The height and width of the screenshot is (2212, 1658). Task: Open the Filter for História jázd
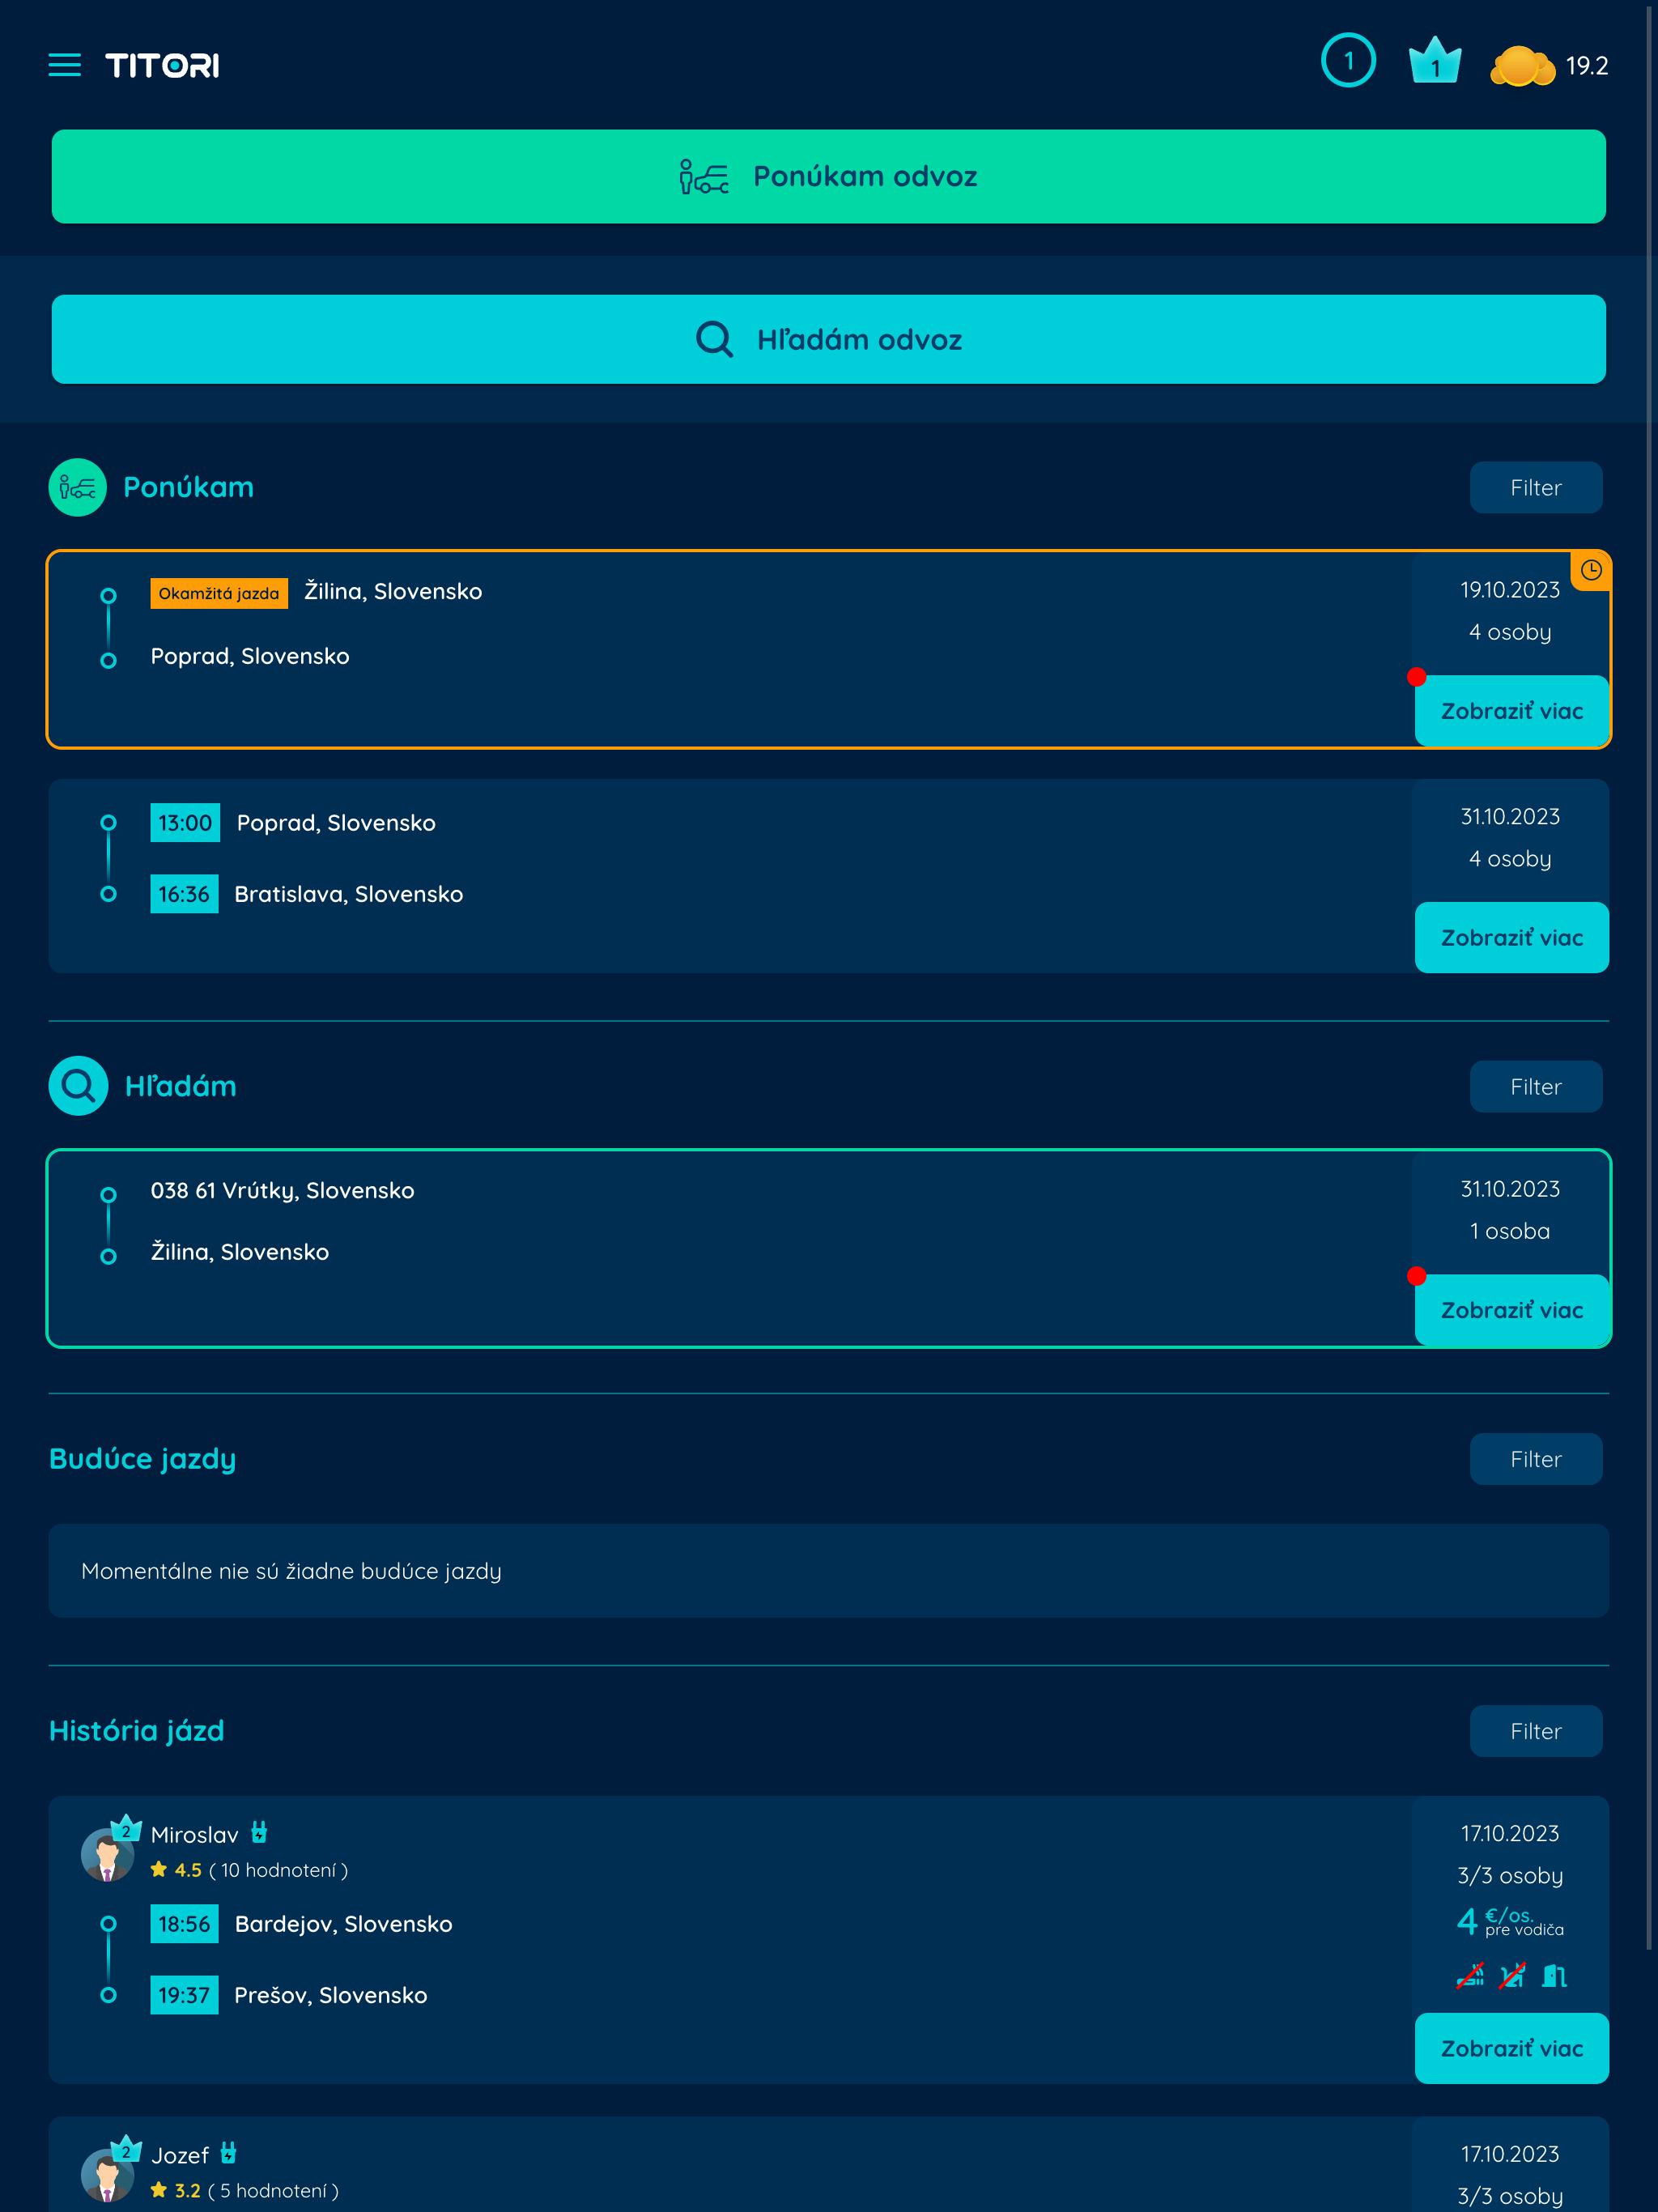(x=1535, y=1731)
